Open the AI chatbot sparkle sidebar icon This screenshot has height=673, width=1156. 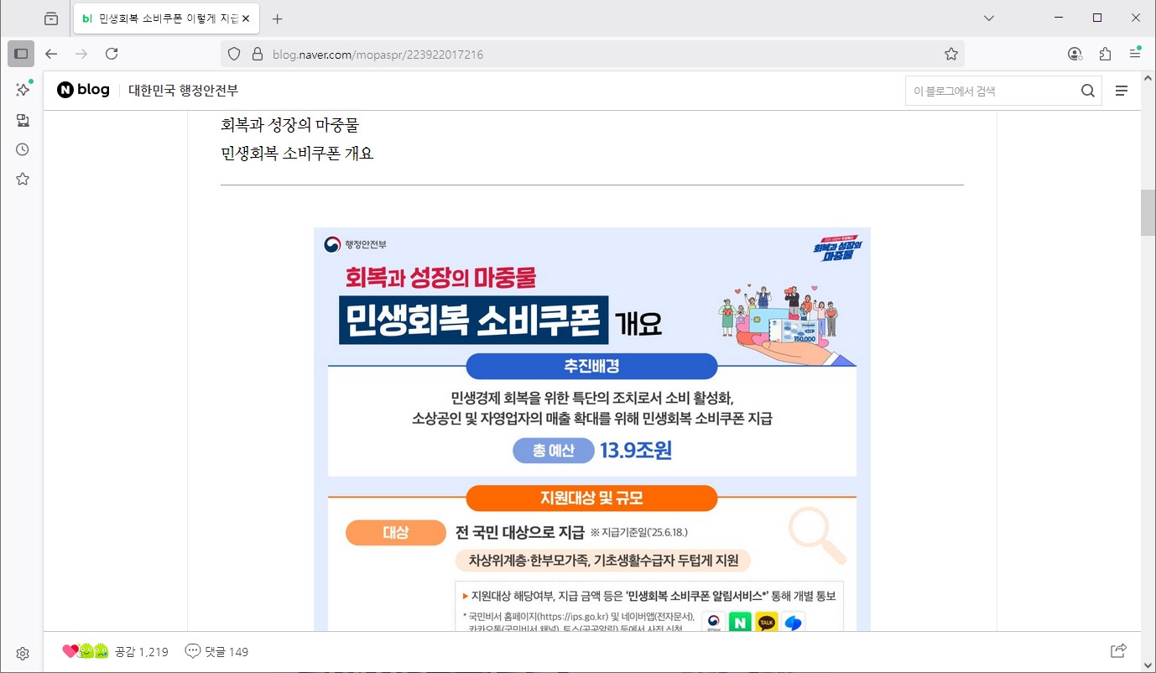(23, 90)
